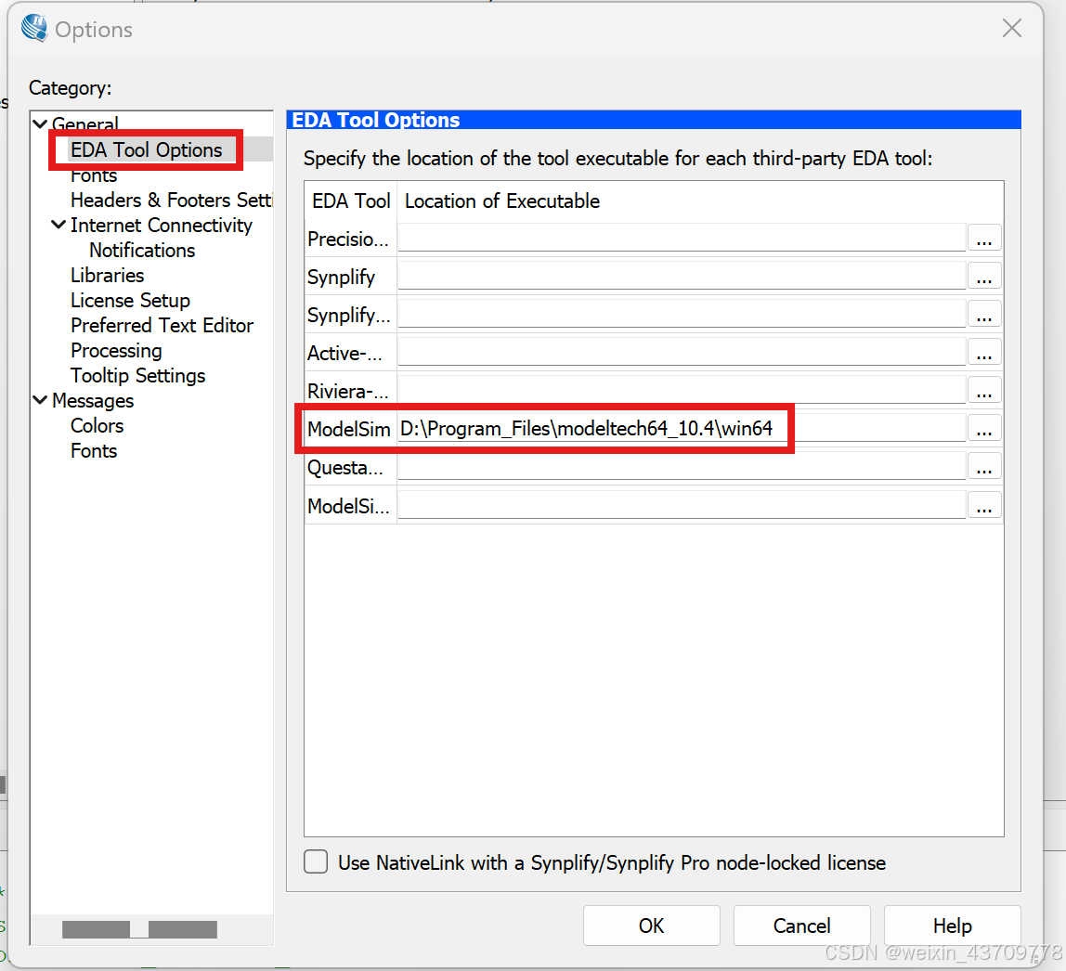This screenshot has height=971, width=1066.
Task: Click the Synplify Pro location input field
Action: click(x=682, y=314)
